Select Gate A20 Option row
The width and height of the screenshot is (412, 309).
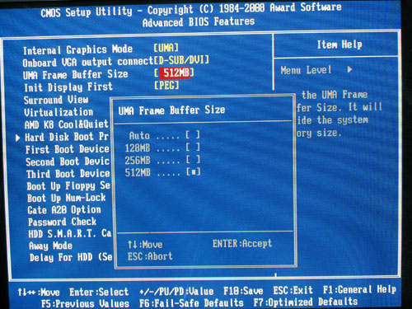pyautogui.click(x=64, y=210)
